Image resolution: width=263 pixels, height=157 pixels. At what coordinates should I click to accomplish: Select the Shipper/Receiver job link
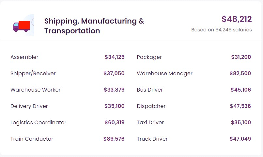pos(33,74)
